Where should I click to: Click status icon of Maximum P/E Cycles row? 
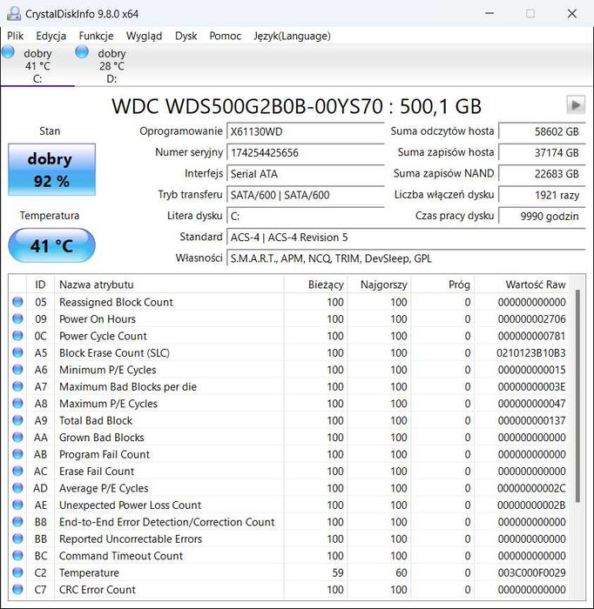pos(17,403)
